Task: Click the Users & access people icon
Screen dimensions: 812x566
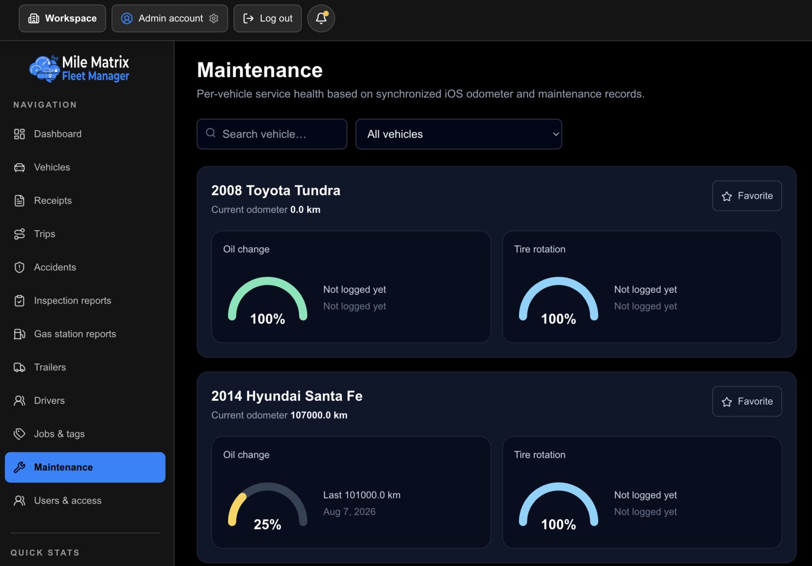Action: (x=19, y=501)
